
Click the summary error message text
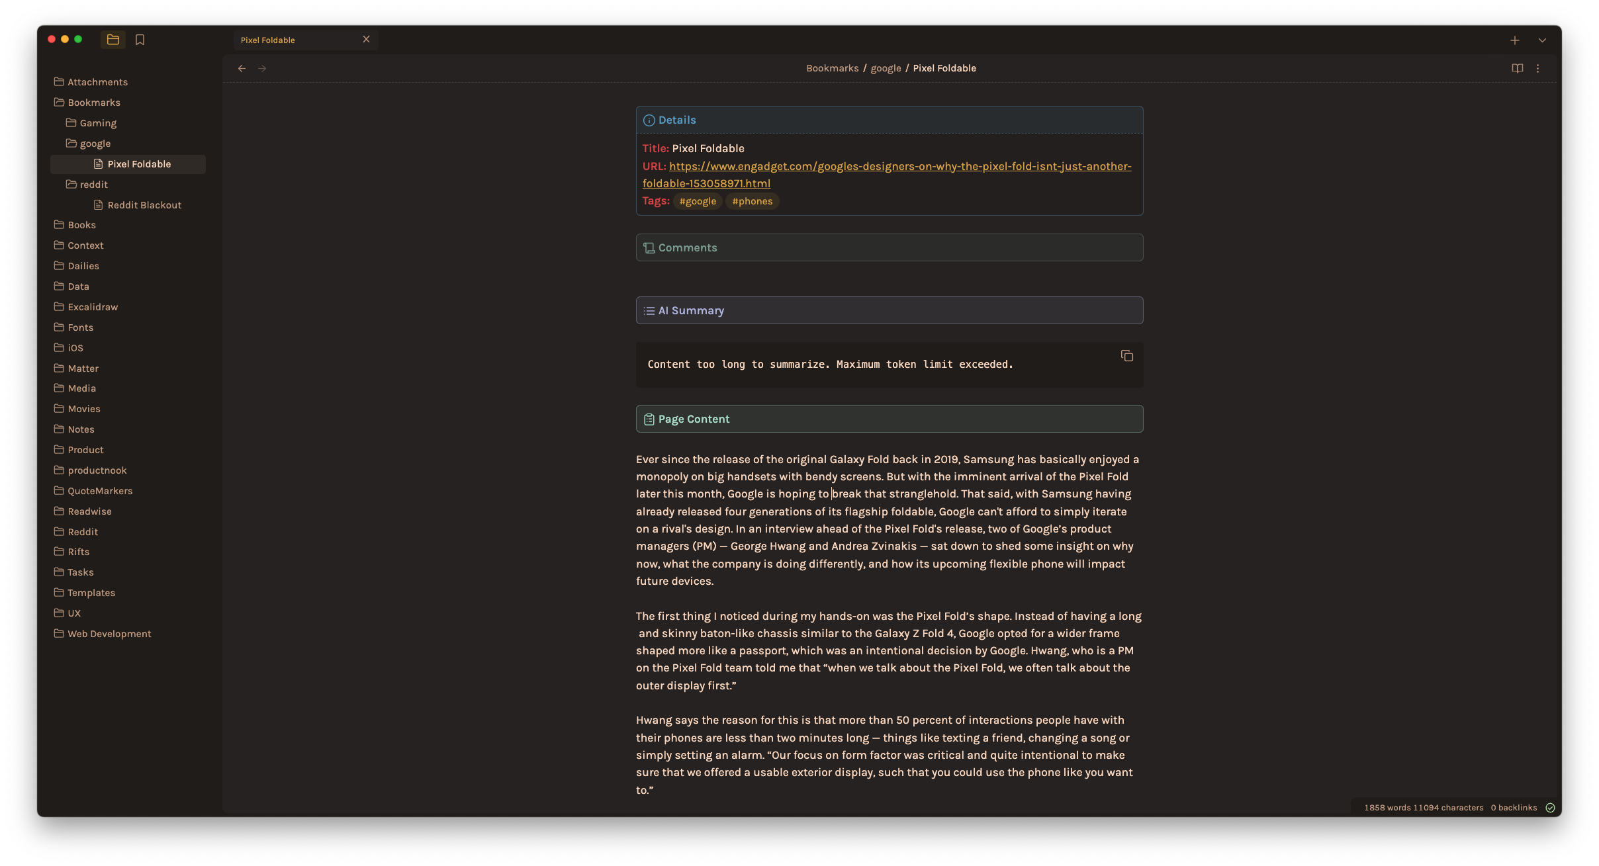(830, 365)
